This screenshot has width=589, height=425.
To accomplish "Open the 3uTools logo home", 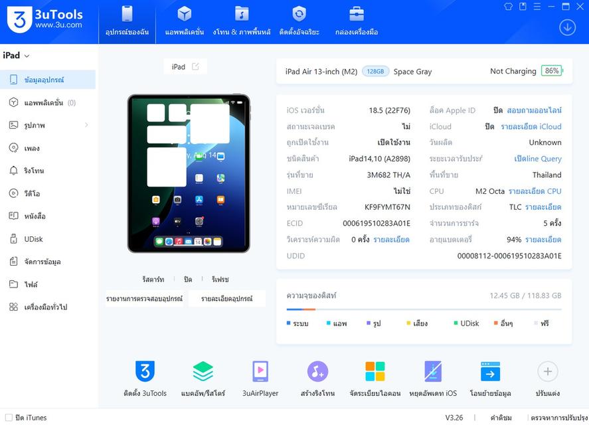I will coord(44,19).
